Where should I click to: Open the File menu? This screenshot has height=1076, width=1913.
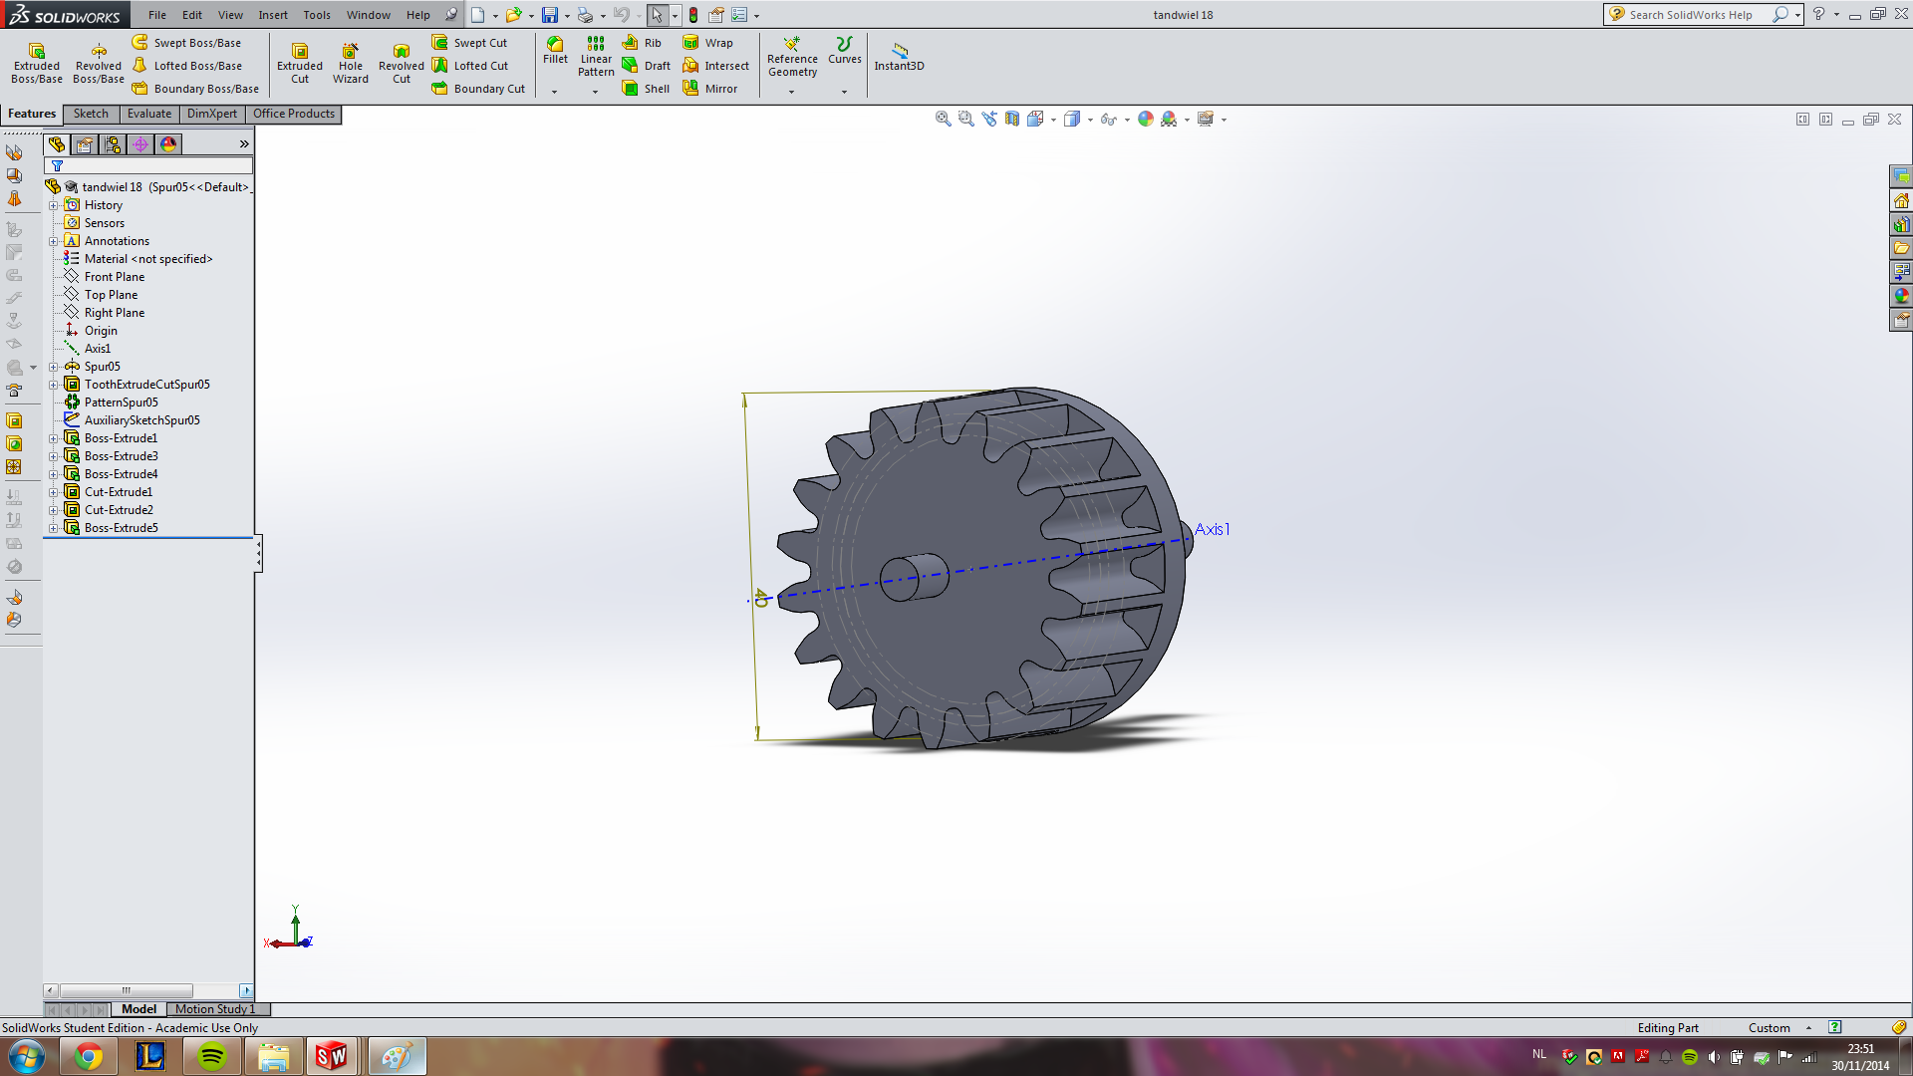[x=157, y=15]
